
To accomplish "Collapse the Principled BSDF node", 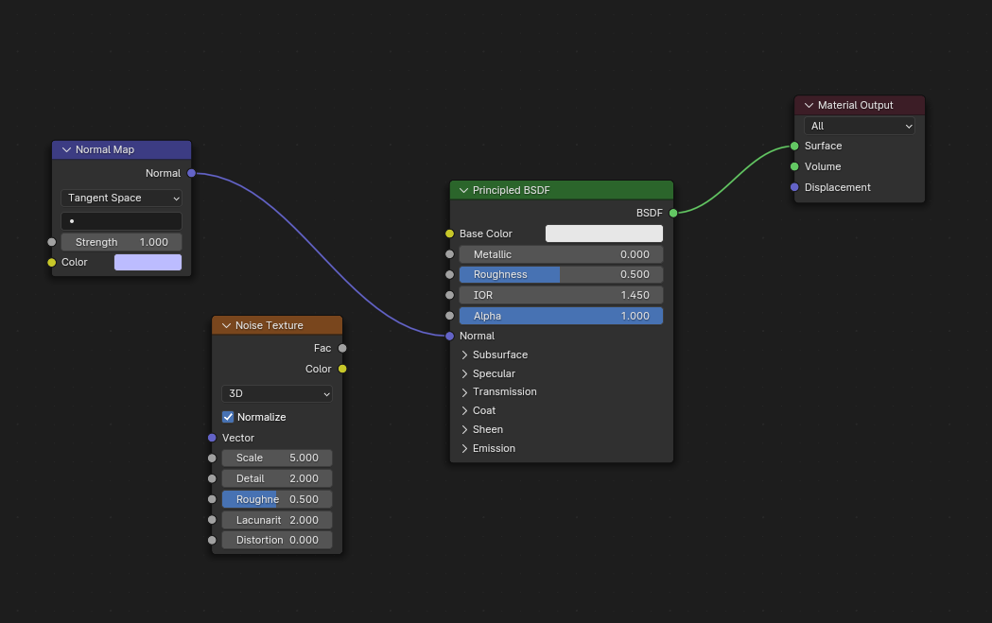I will click(x=463, y=190).
